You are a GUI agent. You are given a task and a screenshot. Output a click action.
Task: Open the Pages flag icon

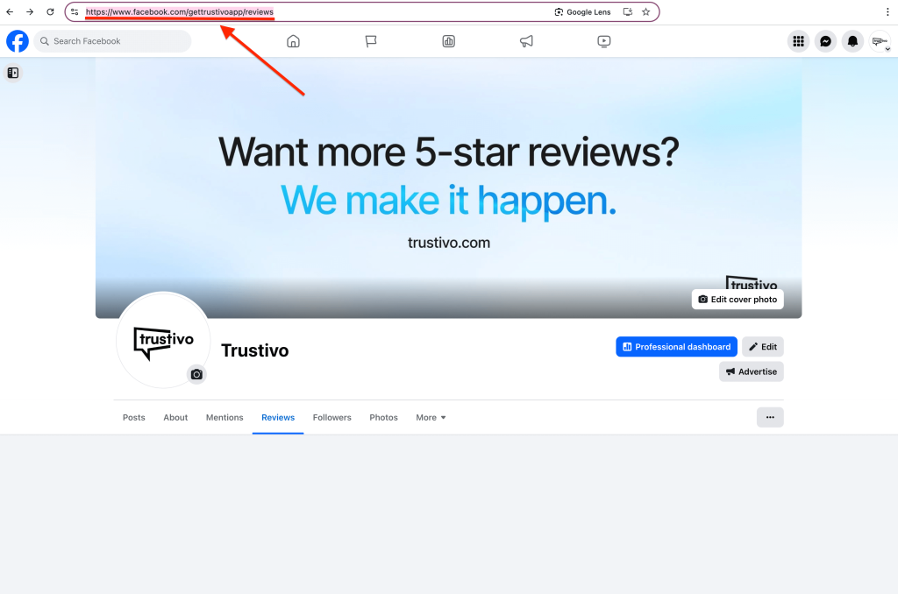(371, 41)
